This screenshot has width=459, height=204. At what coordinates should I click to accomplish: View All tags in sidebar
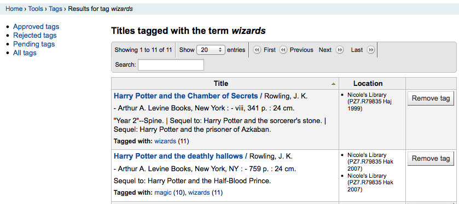25,53
